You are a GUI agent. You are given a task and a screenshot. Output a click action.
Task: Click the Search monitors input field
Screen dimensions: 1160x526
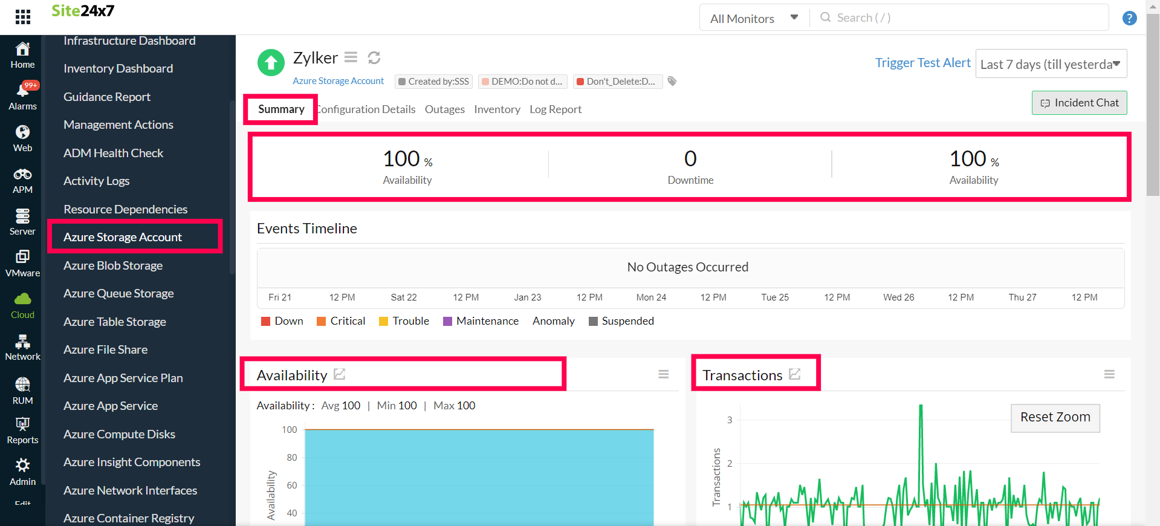961,18
